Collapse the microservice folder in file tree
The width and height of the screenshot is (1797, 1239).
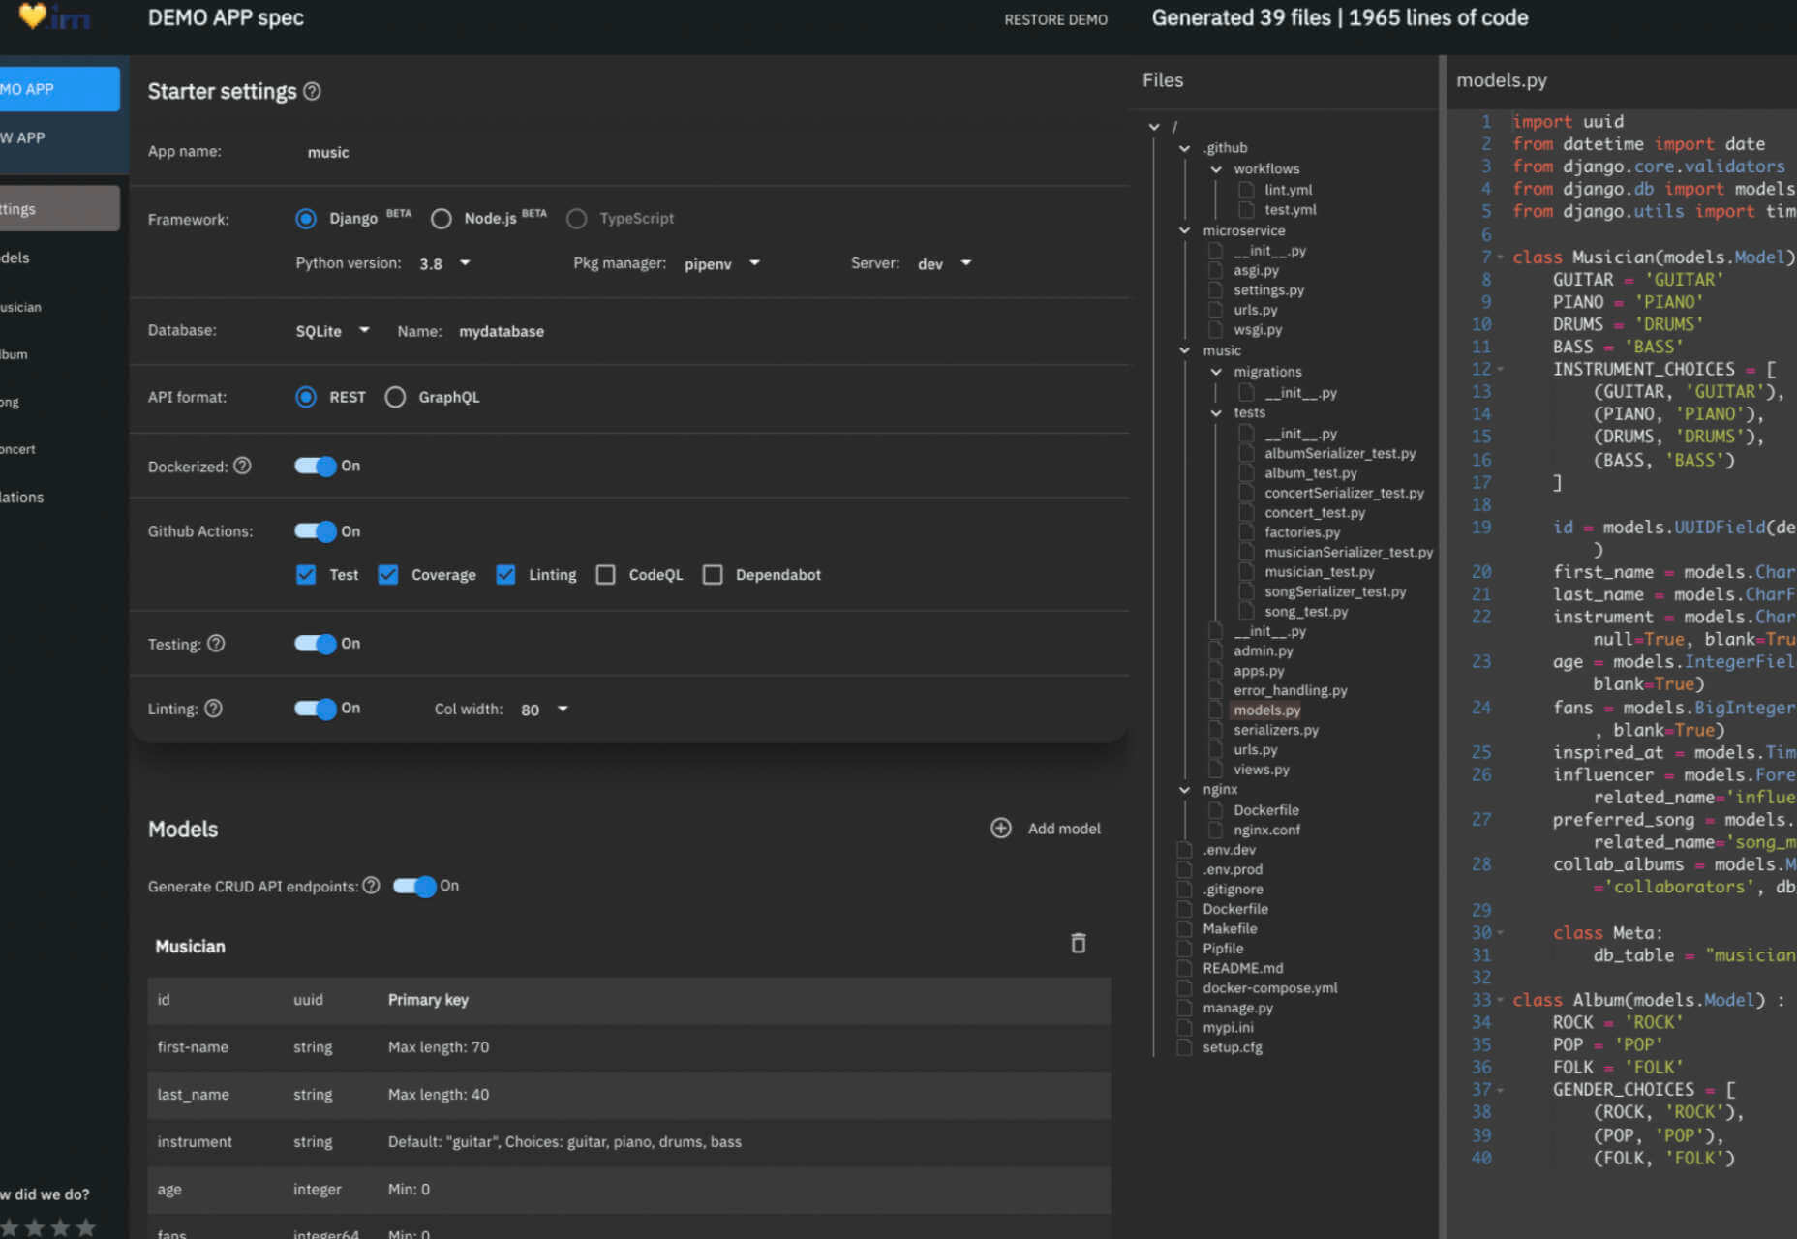tap(1184, 230)
